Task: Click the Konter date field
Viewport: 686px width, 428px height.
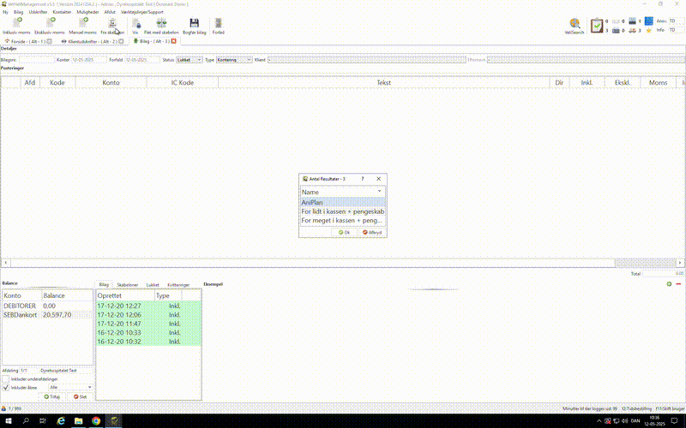Action: pos(89,60)
